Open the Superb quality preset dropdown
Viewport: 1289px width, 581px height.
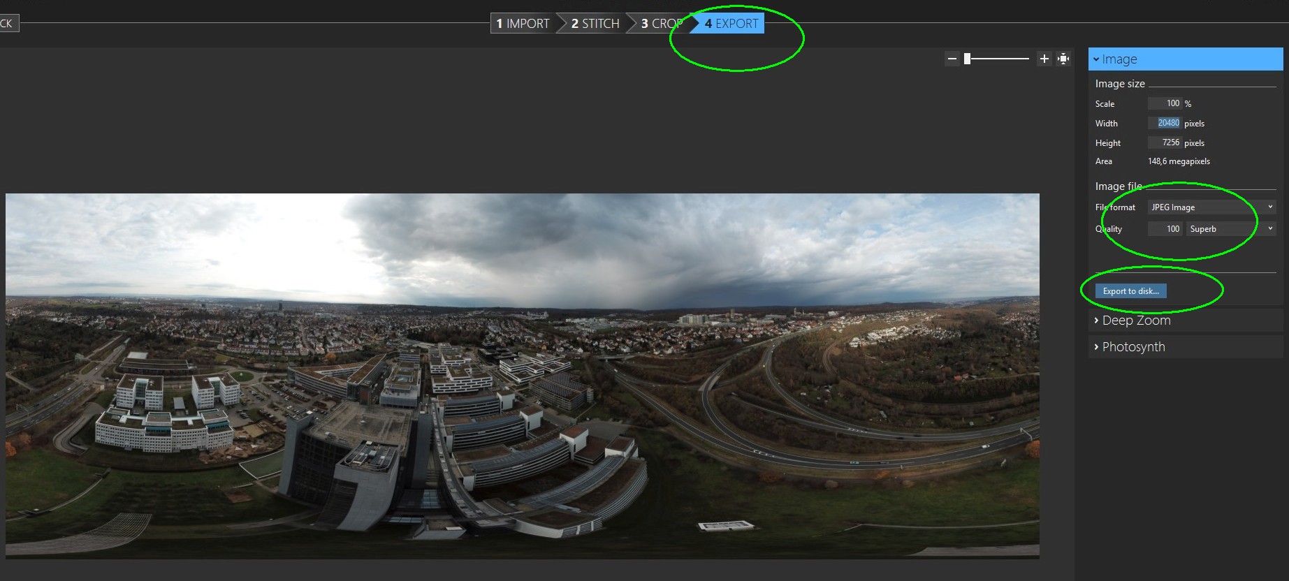pyautogui.click(x=1231, y=229)
